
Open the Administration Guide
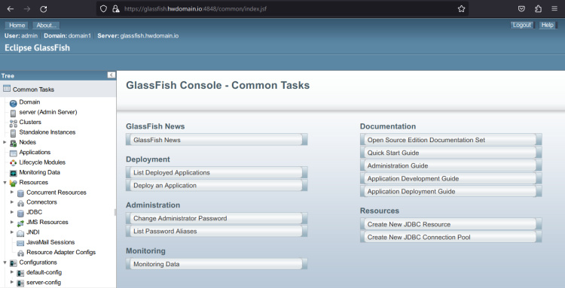click(450, 165)
